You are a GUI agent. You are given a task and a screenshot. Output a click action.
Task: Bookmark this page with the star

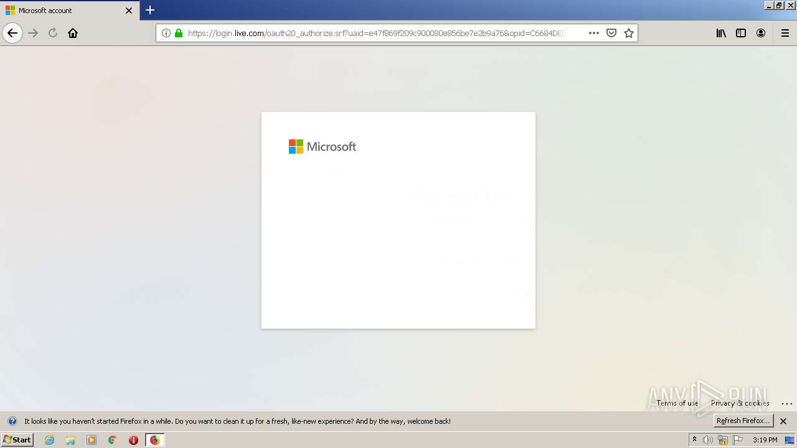tap(629, 33)
